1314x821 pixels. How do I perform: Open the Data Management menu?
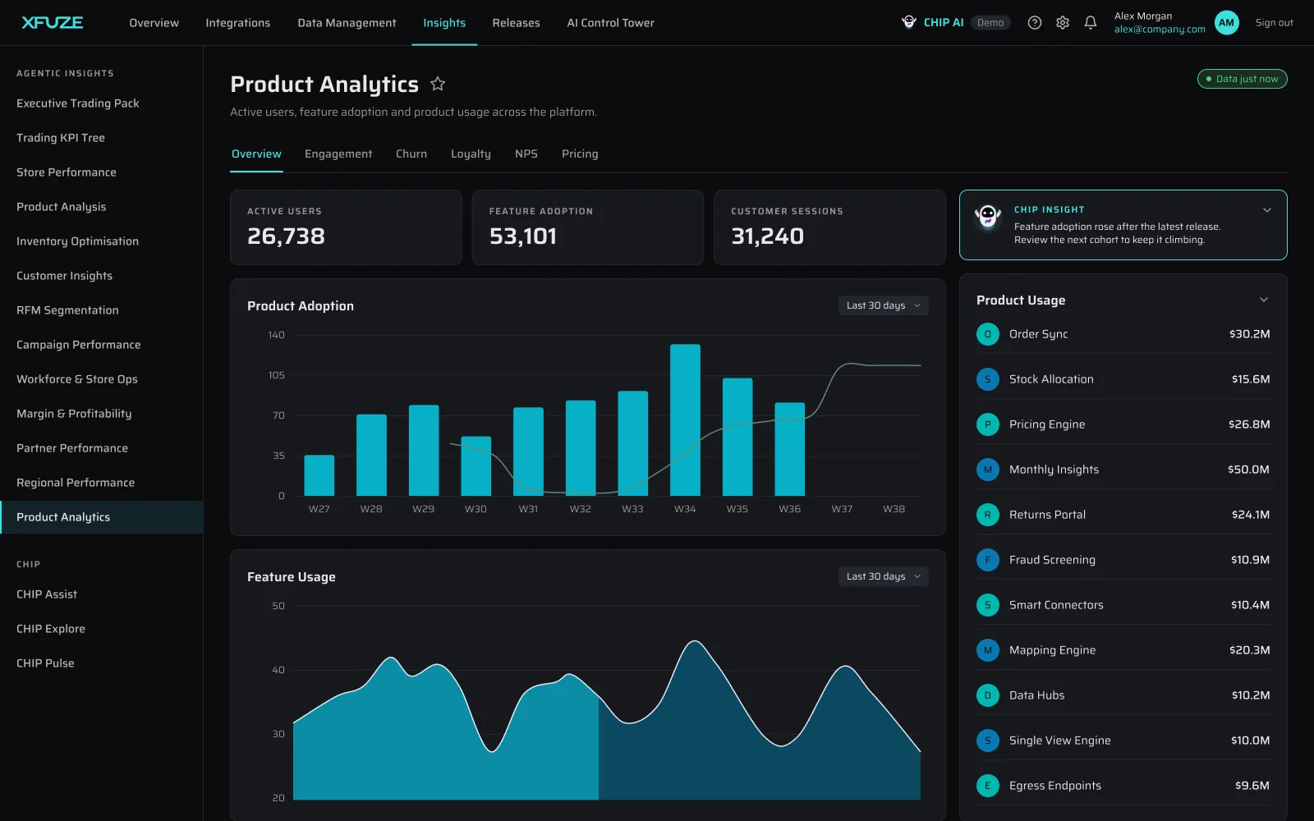coord(347,23)
